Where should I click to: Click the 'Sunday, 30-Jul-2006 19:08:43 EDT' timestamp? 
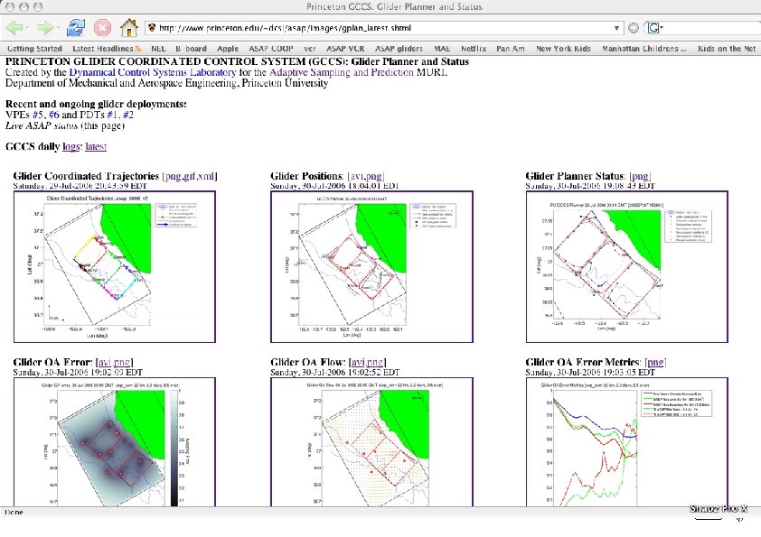591,186
